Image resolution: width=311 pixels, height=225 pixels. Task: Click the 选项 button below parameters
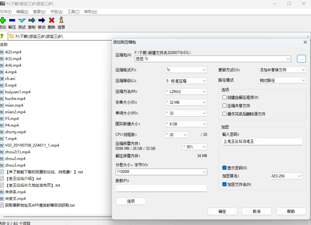coord(131,201)
